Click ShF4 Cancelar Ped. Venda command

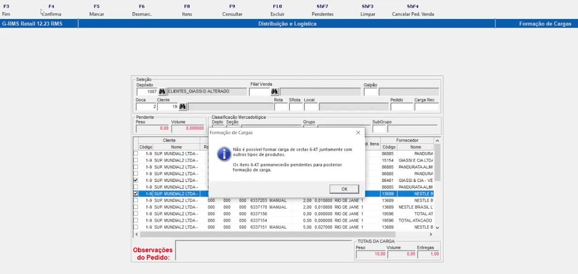413,10
